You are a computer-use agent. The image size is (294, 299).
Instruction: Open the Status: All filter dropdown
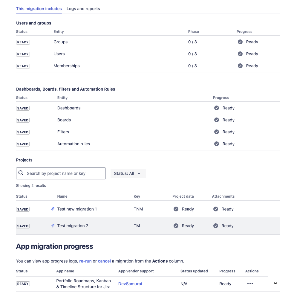click(x=128, y=173)
